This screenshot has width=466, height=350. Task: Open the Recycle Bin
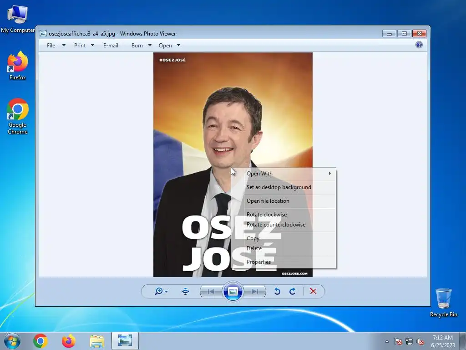click(x=443, y=303)
